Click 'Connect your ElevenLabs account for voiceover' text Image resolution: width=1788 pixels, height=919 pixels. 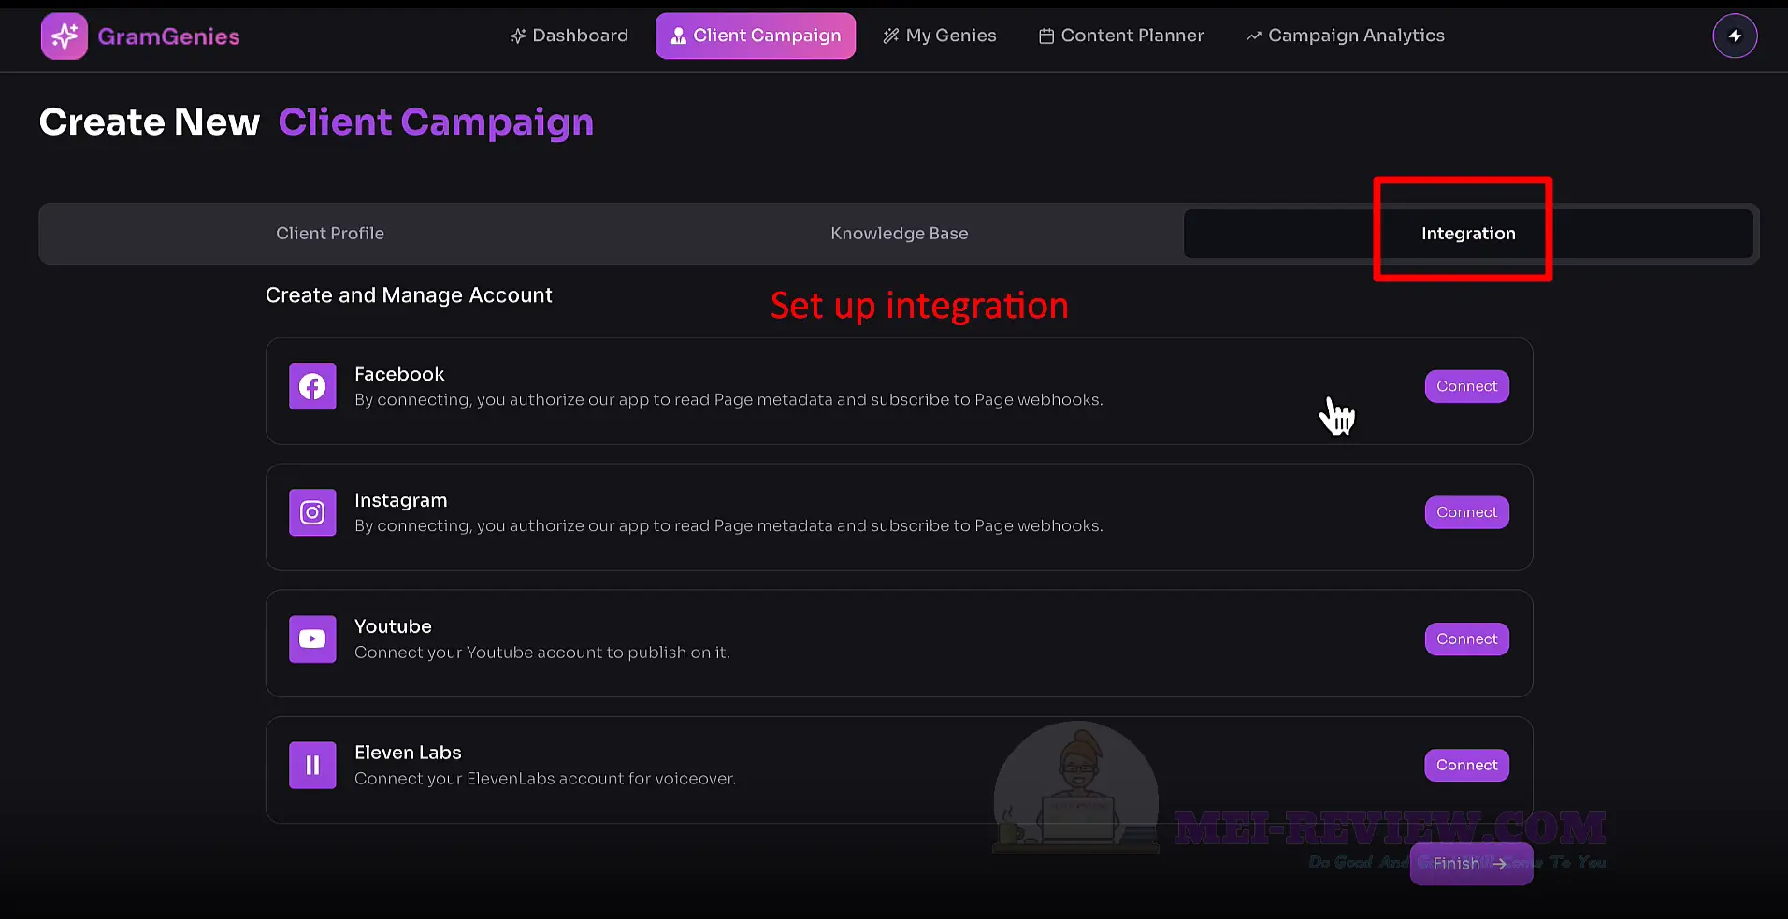[545, 779]
